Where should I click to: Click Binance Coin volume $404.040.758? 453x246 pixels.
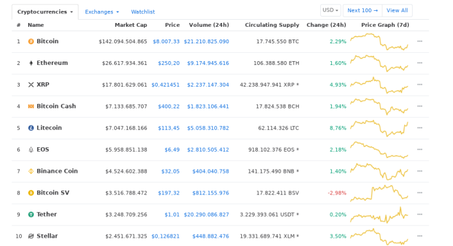pyautogui.click(x=211, y=171)
